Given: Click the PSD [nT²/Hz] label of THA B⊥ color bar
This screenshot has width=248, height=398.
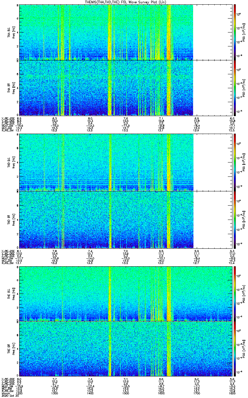Looking at the screenshot, I should (244, 32).
